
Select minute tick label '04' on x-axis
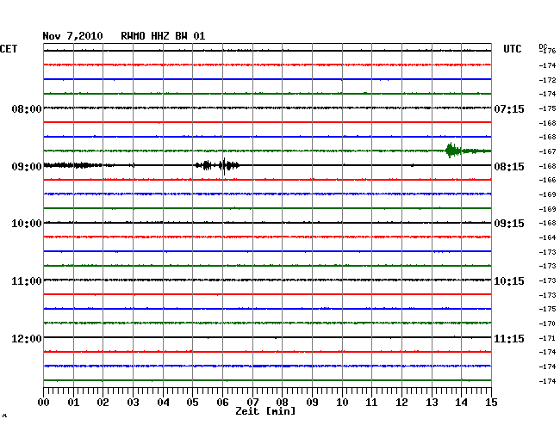[x=163, y=403]
